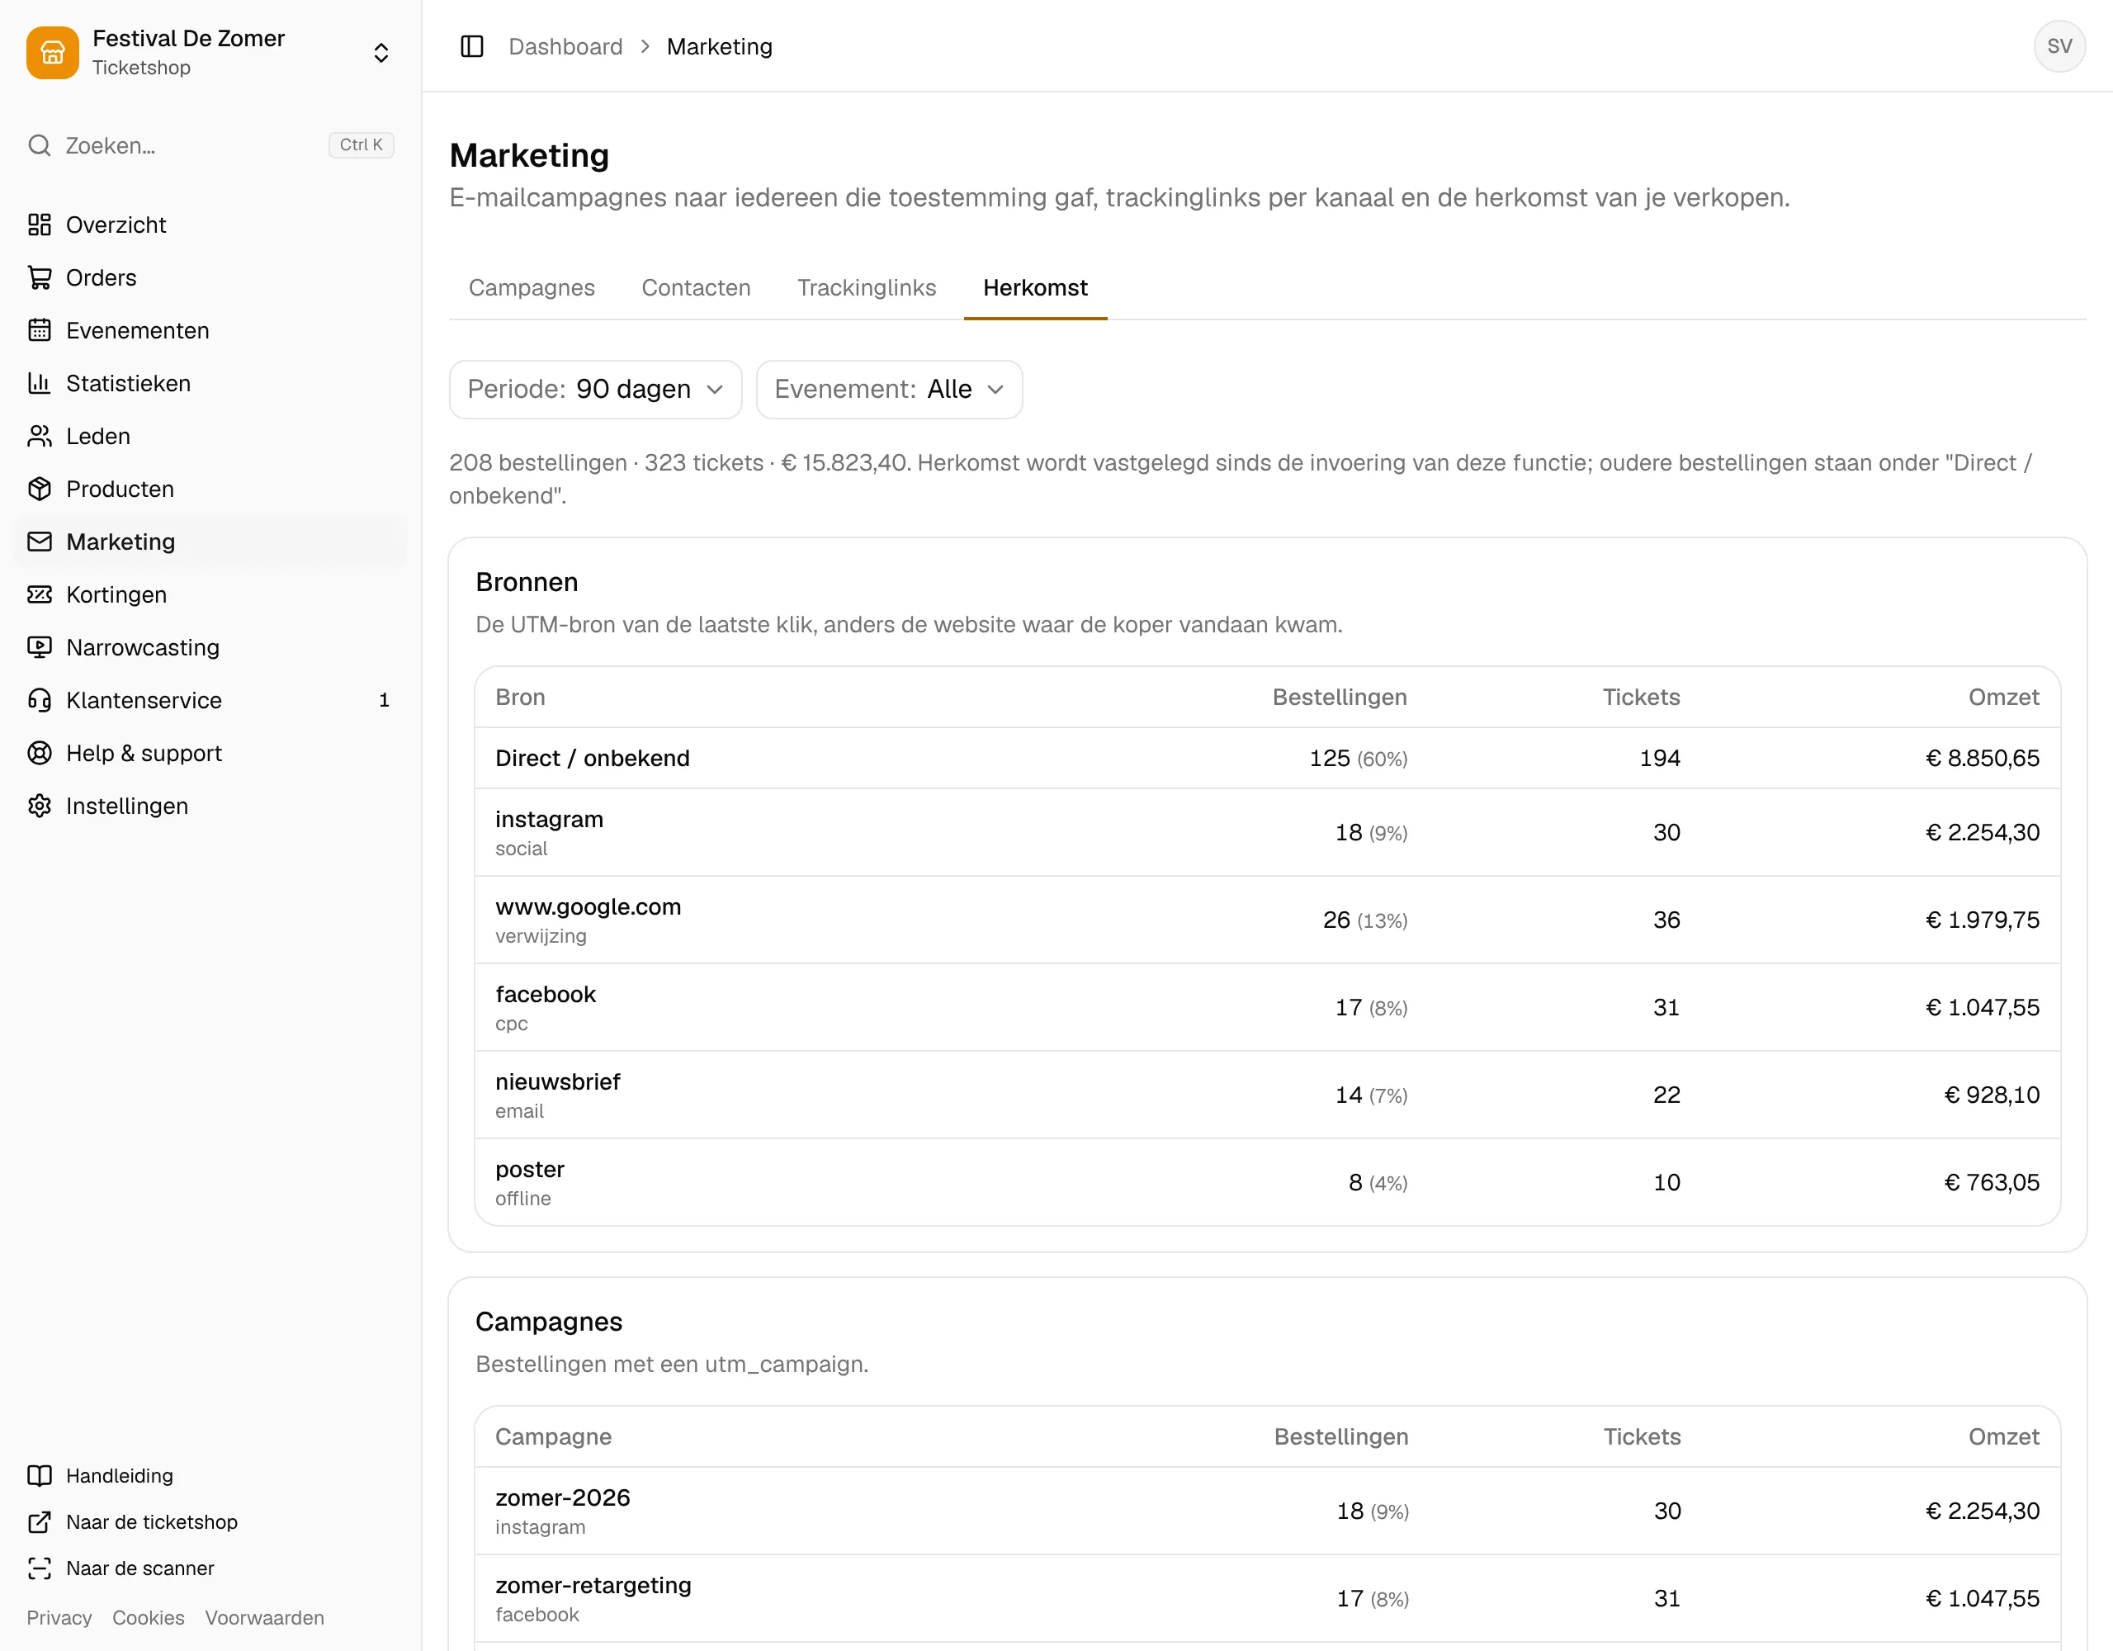The height and width of the screenshot is (1651, 2113).
Task: Switch to the Campagnes tab
Action: click(532, 287)
